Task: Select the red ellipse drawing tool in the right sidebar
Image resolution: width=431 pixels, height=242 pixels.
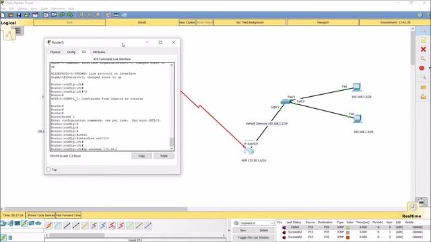Action: (422, 68)
